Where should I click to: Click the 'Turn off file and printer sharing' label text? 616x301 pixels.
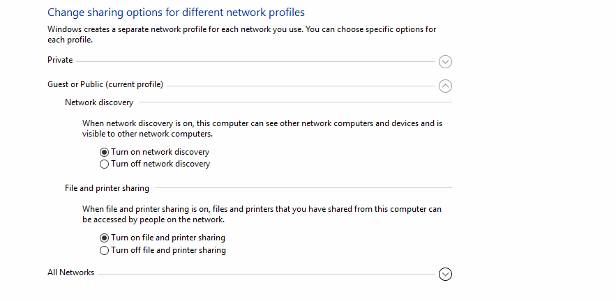point(168,250)
